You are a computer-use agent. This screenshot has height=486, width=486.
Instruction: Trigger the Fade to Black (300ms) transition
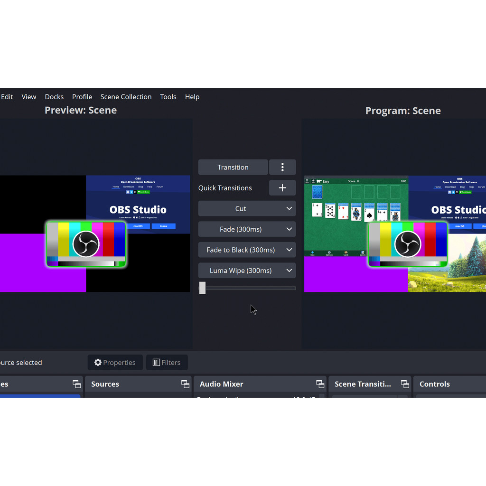tap(241, 250)
